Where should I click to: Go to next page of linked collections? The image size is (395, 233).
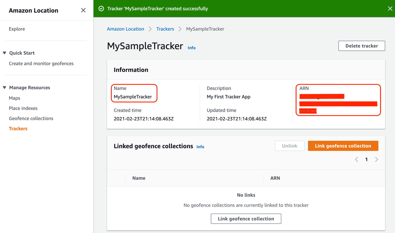click(x=376, y=159)
